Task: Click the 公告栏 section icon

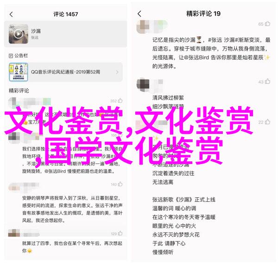Action: pyautogui.click(x=11, y=56)
